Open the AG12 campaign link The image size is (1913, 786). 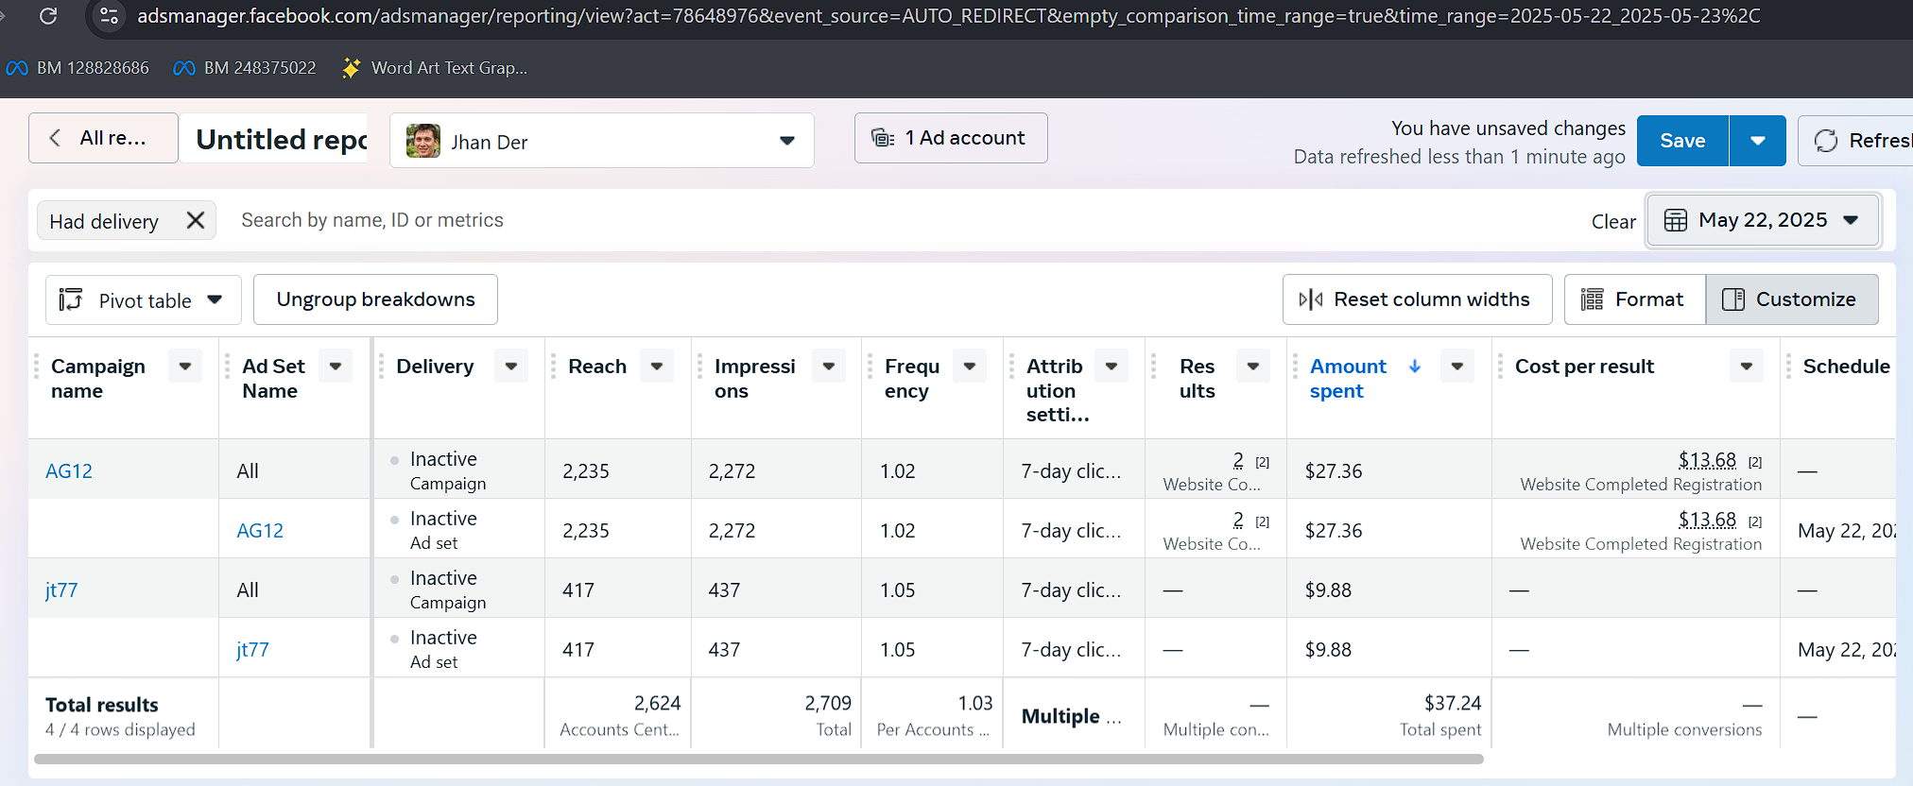pos(69,470)
